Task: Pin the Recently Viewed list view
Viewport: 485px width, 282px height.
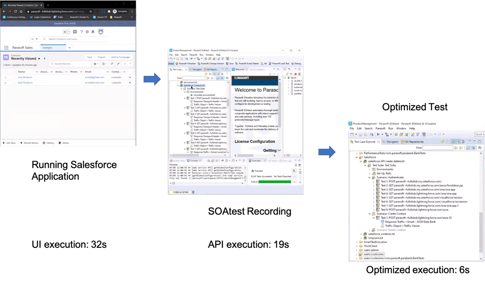Action: tap(44, 59)
